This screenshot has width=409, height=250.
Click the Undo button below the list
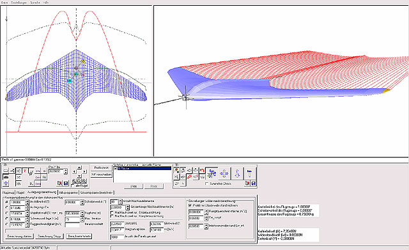point(134,186)
